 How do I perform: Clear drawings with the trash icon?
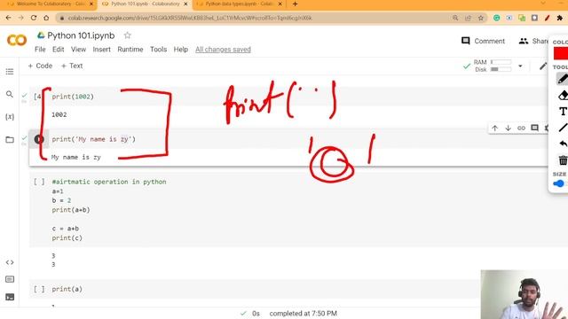tap(563, 159)
